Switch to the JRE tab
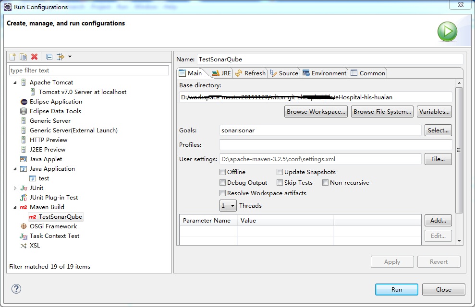This screenshot has width=475, height=307. (x=222, y=73)
